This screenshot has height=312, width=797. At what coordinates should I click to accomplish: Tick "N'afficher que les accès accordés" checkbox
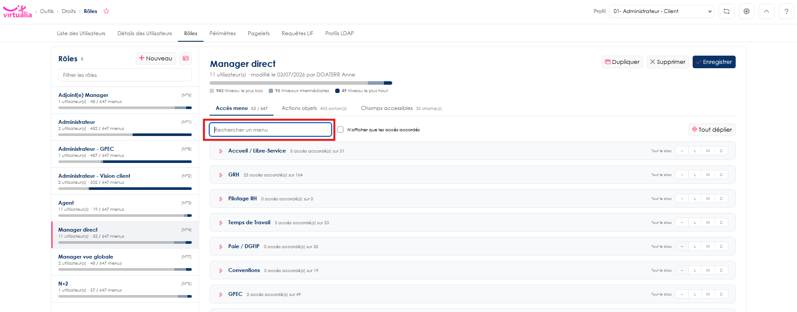[340, 129]
